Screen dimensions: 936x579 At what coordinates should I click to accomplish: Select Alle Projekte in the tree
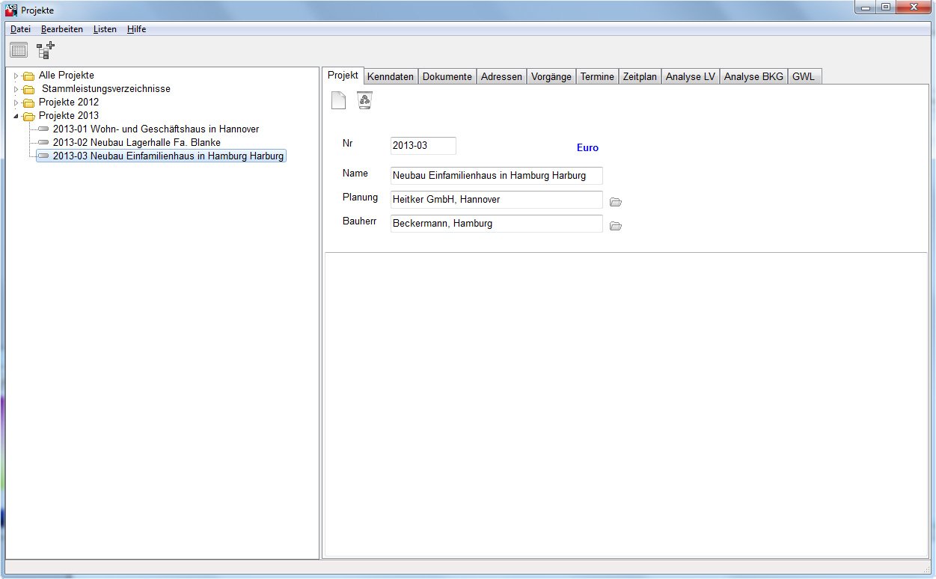pos(67,76)
